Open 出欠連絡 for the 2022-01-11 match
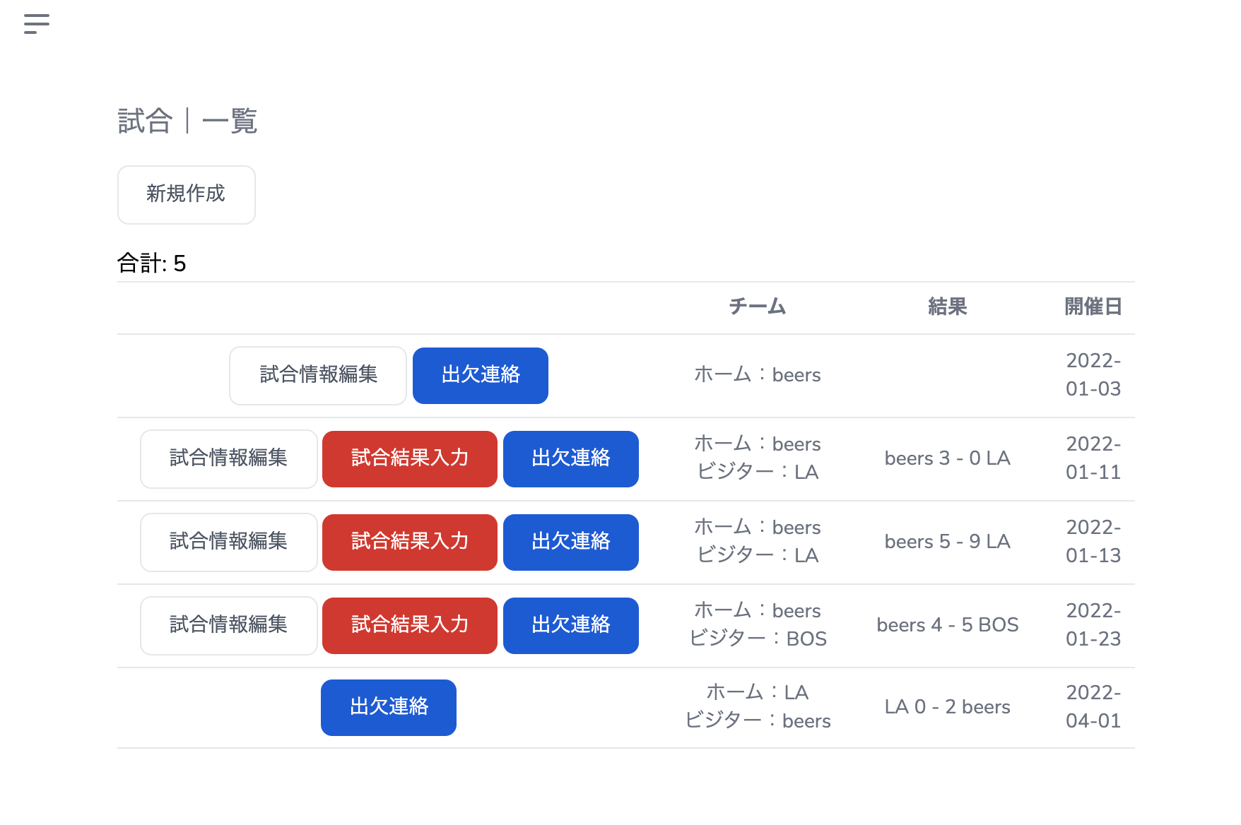Image resolution: width=1241 pixels, height=825 pixels. click(x=570, y=458)
